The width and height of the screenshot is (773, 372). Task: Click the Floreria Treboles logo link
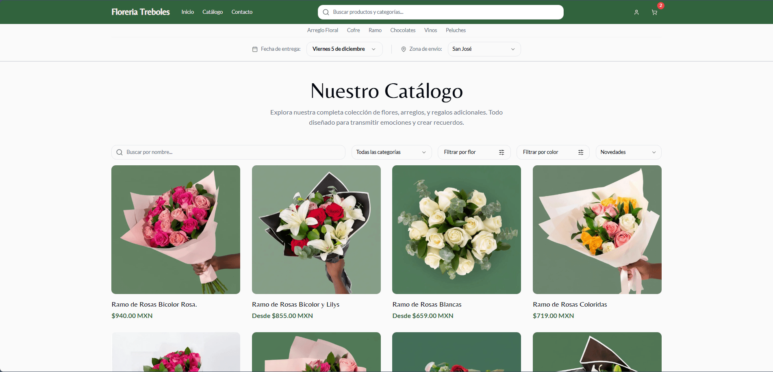pos(141,12)
